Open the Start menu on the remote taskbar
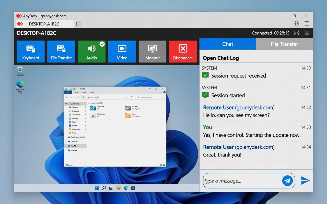Screen dimensions: 327x204 click(97, 188)
